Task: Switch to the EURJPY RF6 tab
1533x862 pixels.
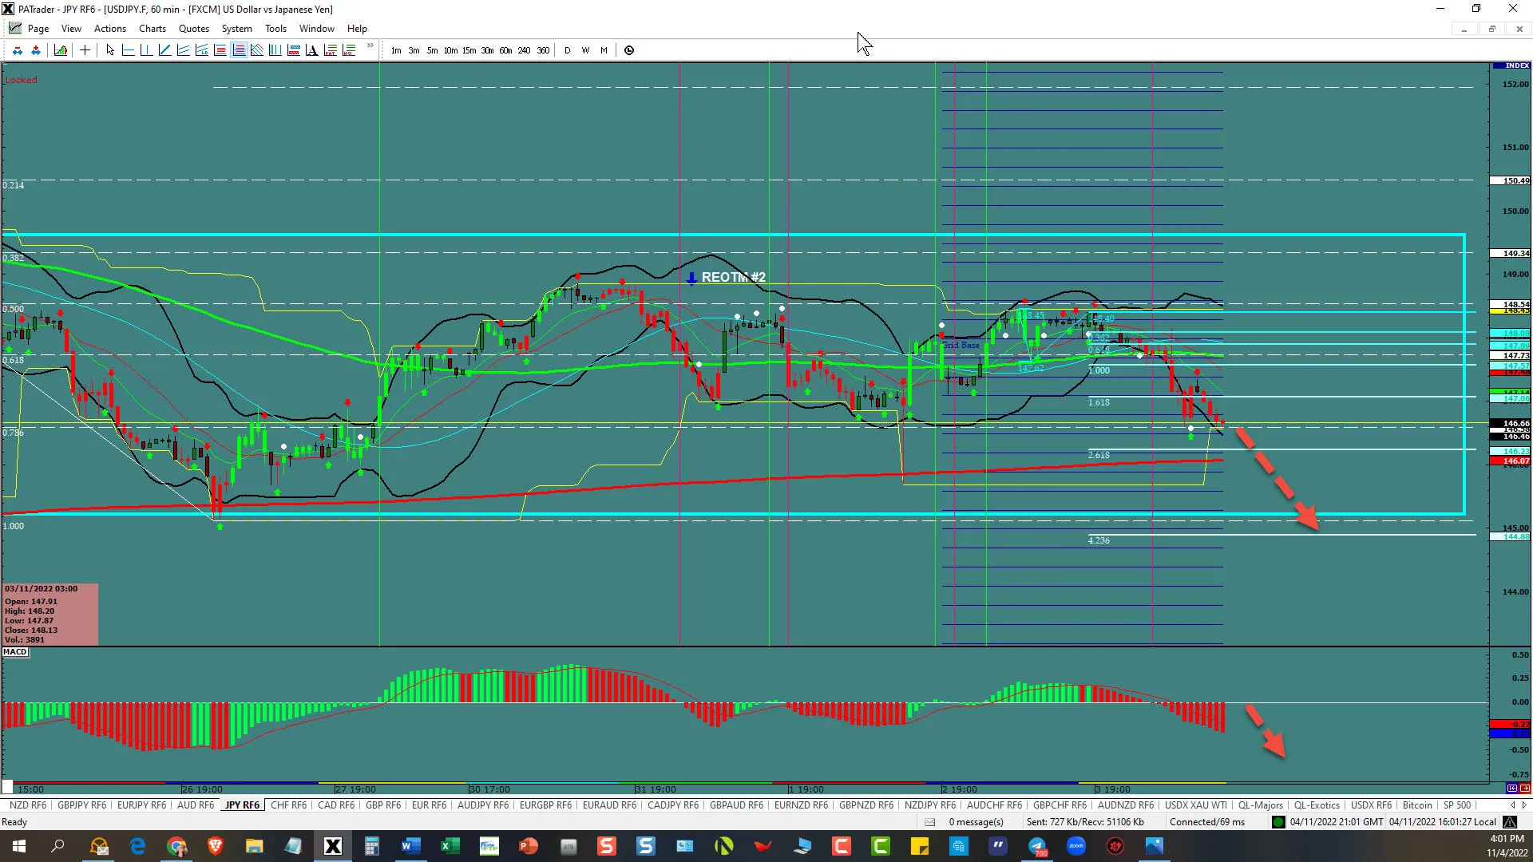Action: click(x=141, y=805)
